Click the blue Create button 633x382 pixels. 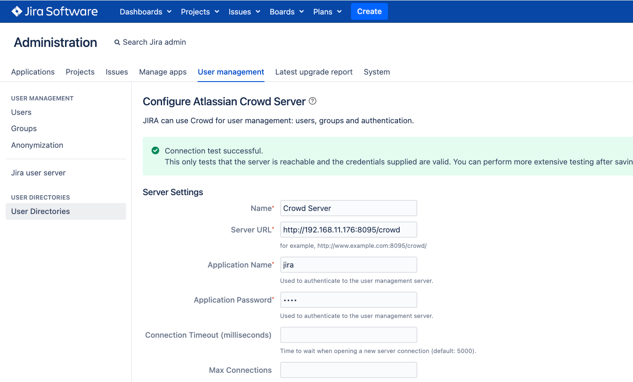[369, 11]
